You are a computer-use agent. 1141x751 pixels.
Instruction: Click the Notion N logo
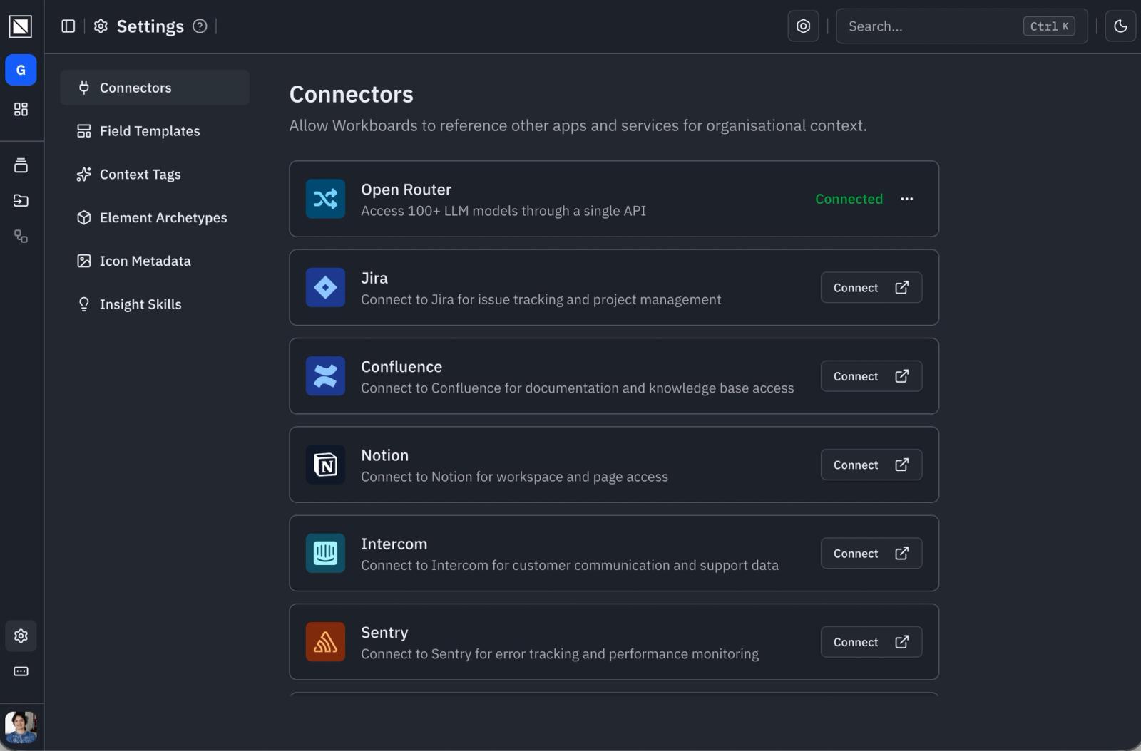pyautogui.click(x=325, y=465)
